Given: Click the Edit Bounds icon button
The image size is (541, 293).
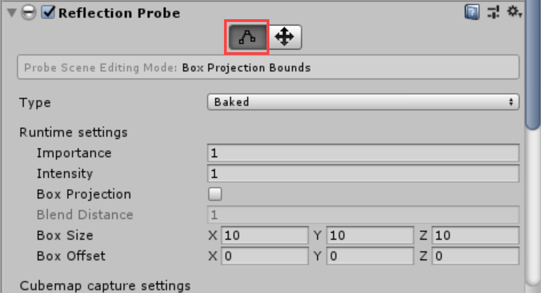Looking at the screenshot, I should [246, 37].
